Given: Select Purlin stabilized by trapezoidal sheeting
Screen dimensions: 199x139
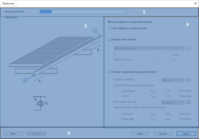Looking at the screenshot, I should point(109,22).
